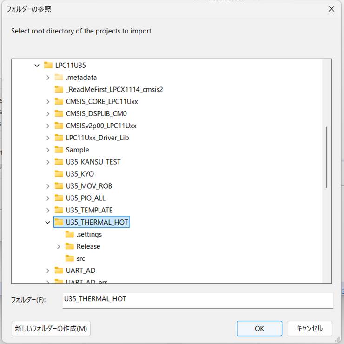Select the LPC11Uxx_Driver_Lib folder
This screenshot has width=344, height=344.
(97, 138)
